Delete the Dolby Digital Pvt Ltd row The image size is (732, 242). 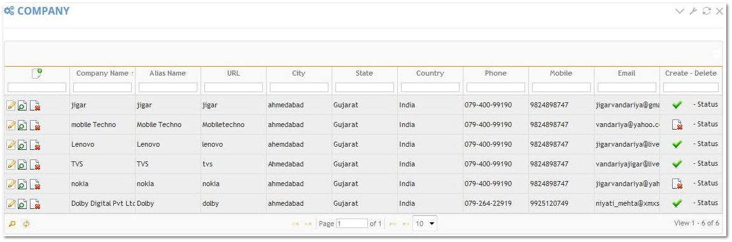pyautogui.click(x=35, y=204)
